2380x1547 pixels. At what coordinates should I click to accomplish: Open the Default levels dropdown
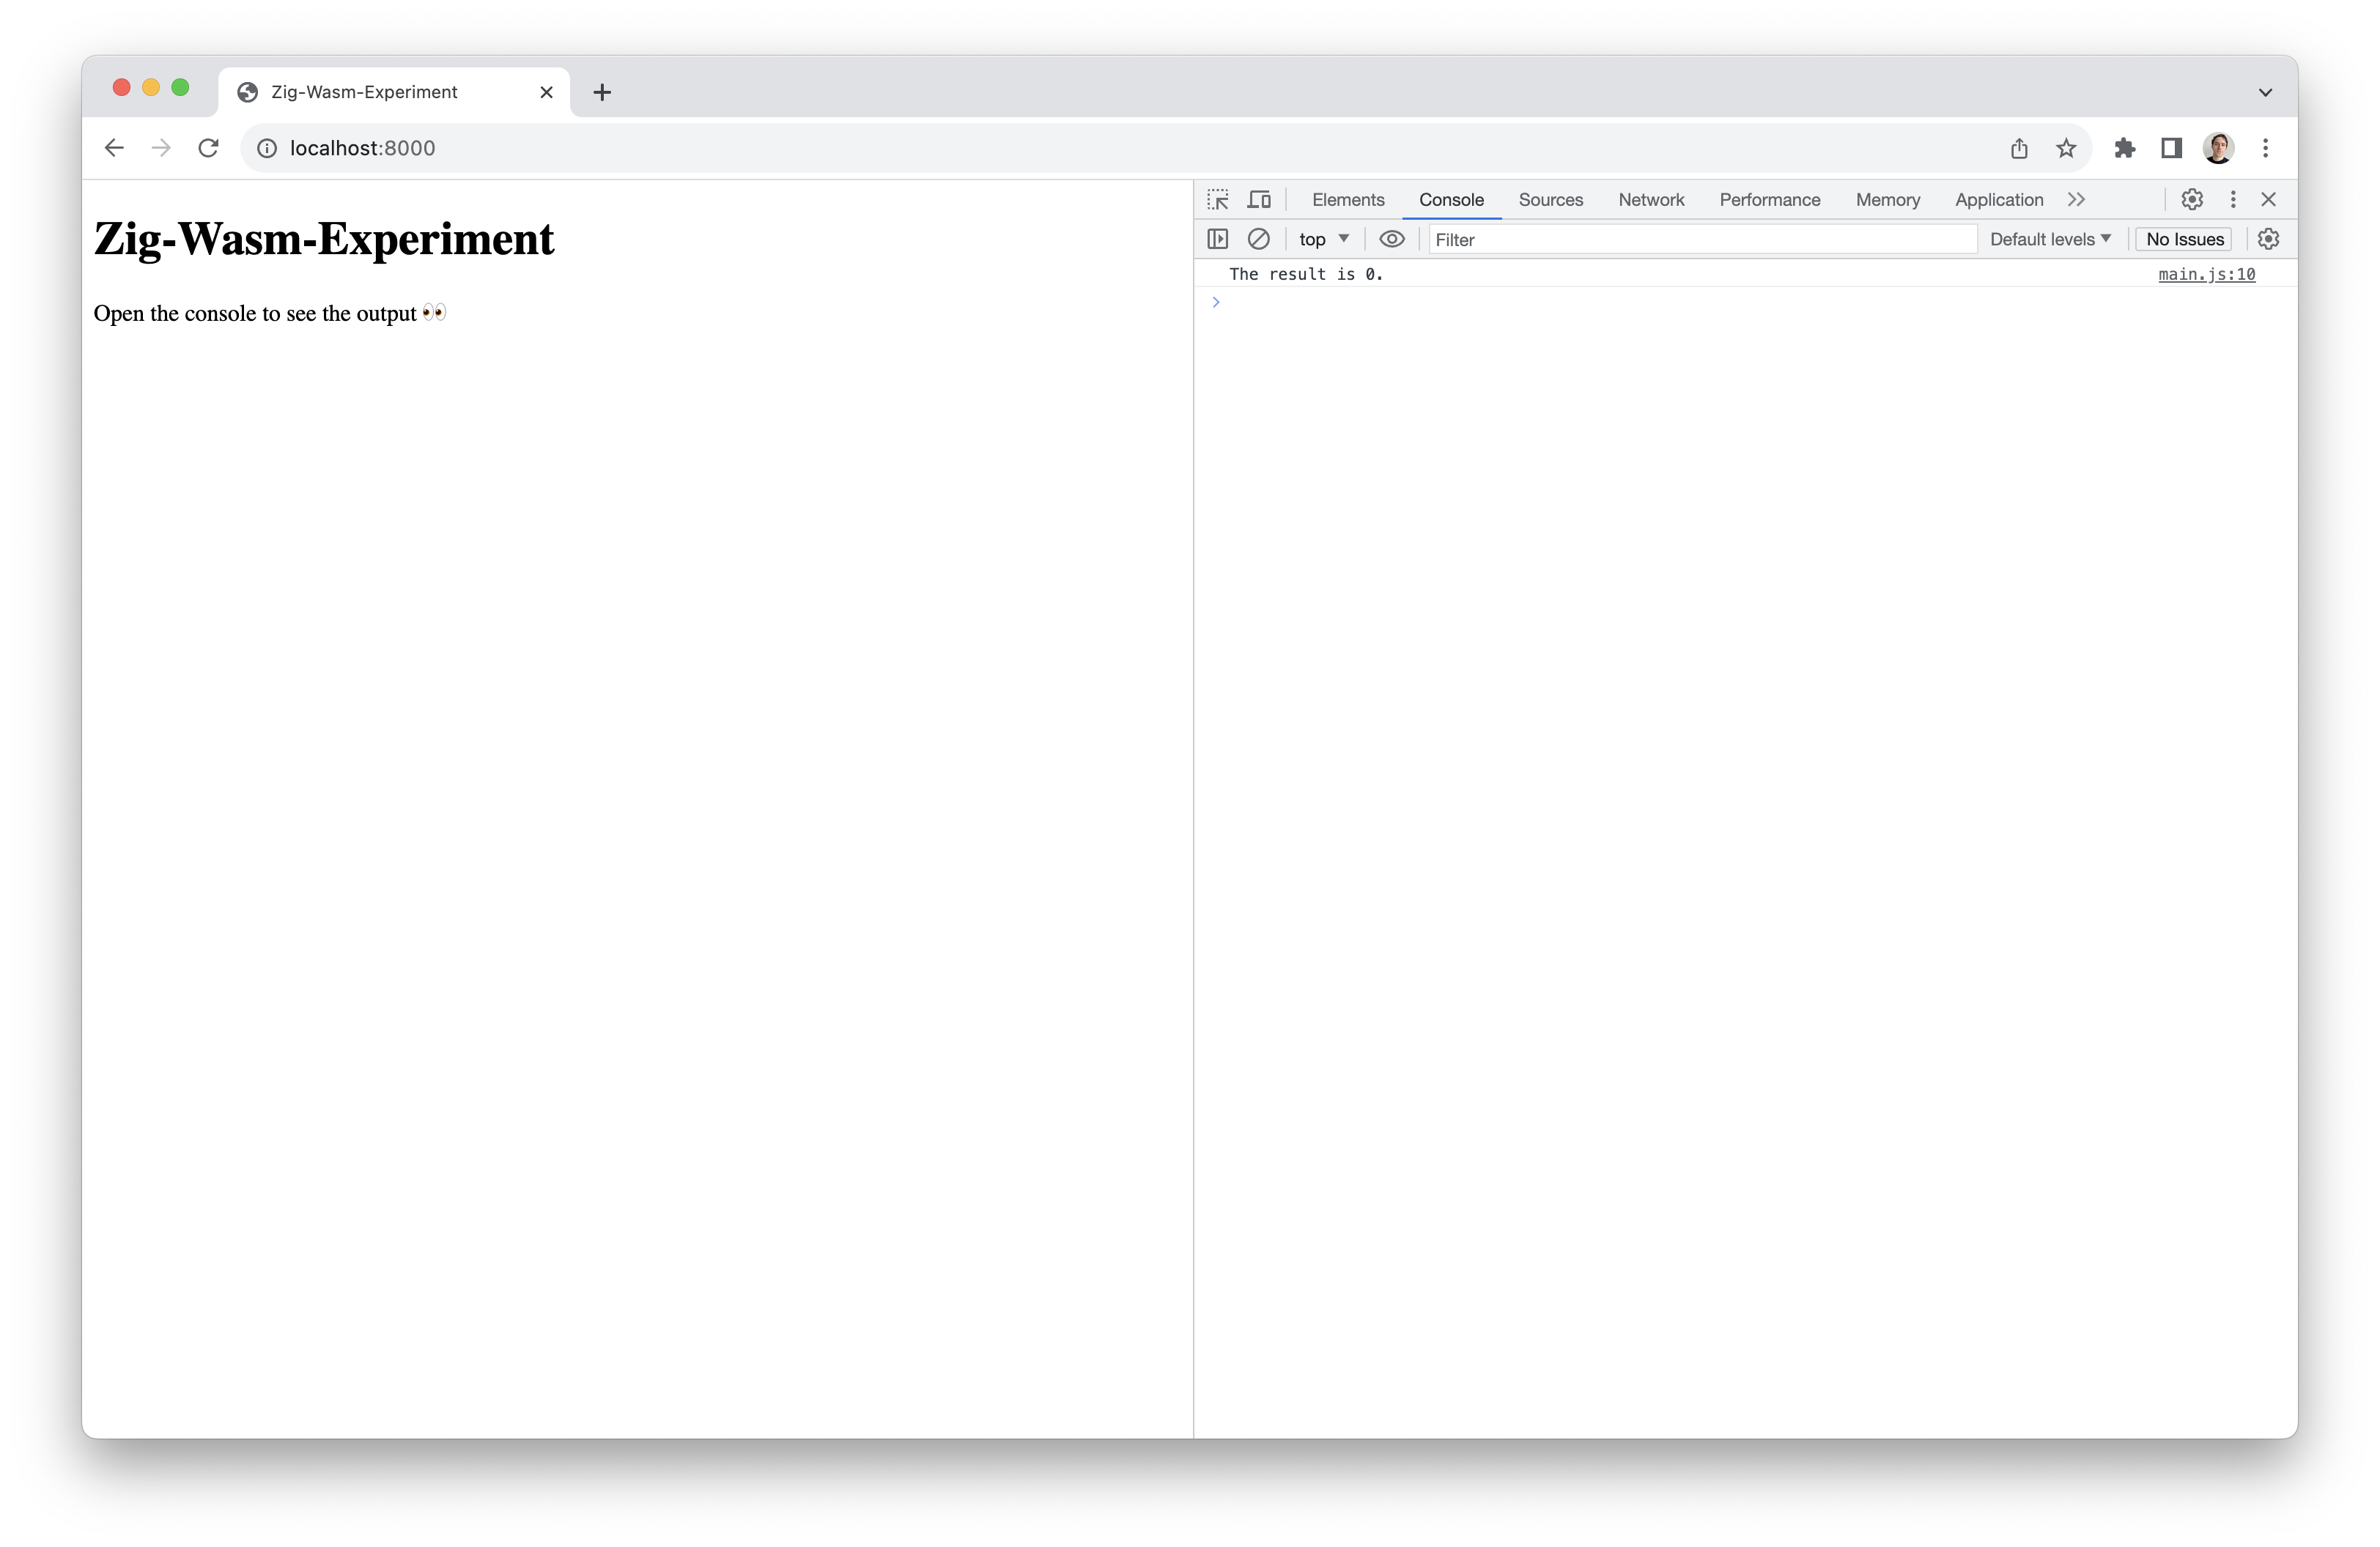[x=2050, y=239]
